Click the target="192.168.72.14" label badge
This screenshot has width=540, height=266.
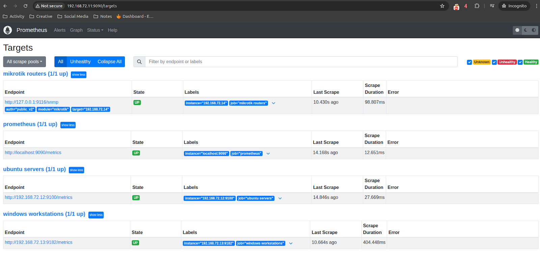[90, 109]
